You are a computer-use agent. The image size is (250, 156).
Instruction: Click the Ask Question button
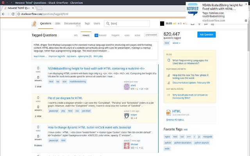tap(207, 35)
